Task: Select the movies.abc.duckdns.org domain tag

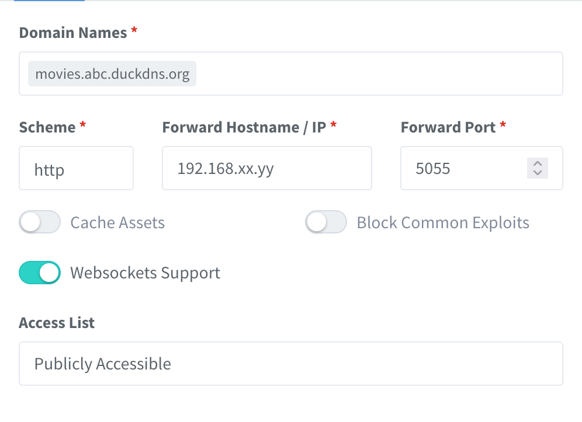Action: tap(112, 74)
